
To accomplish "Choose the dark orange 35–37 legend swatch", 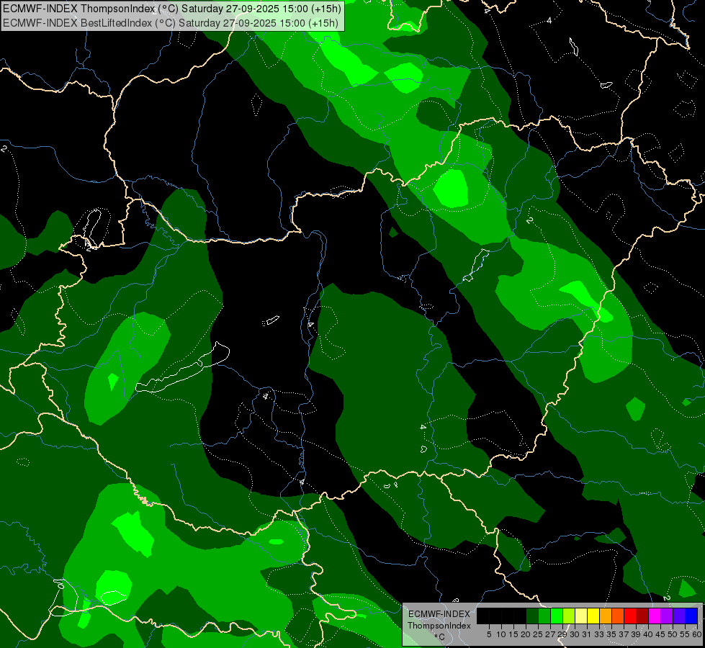I will tap(618, 616).
